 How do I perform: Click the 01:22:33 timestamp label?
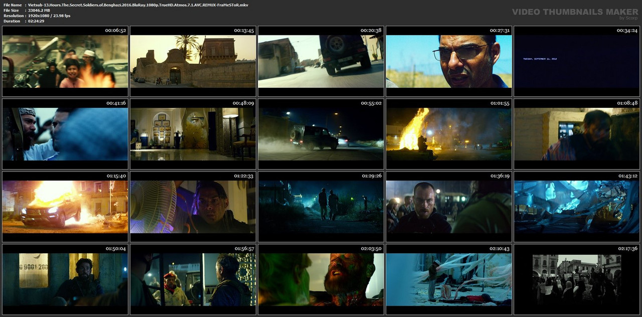[243, 176]
